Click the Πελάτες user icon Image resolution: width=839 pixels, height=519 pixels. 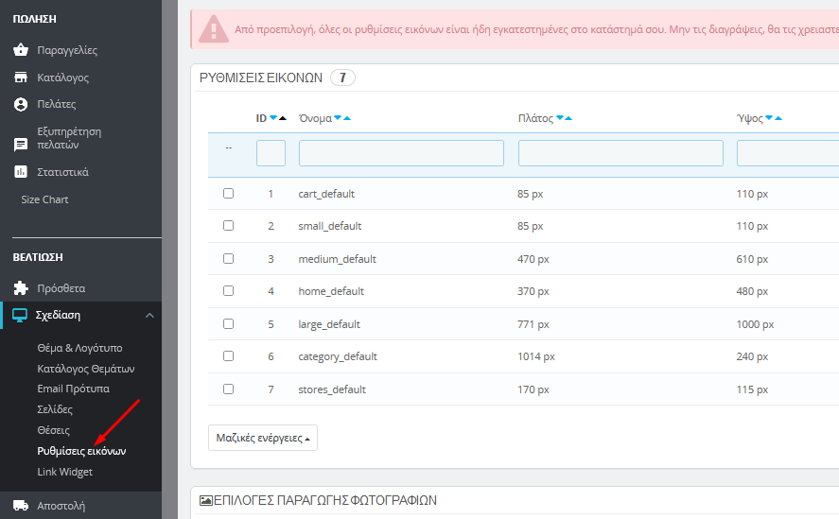click(20, 104)
